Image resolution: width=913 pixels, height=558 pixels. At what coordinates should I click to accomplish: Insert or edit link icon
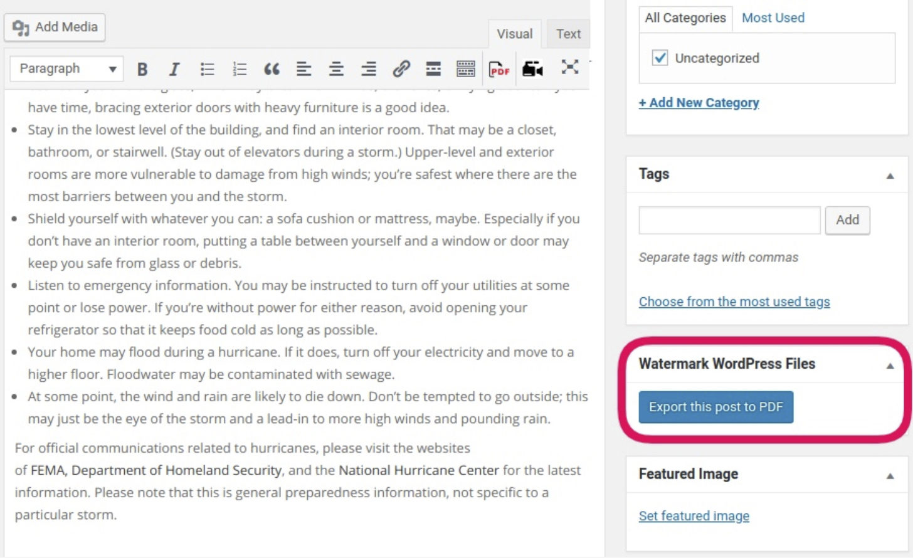pyautogui.click(x=401, y=69)
